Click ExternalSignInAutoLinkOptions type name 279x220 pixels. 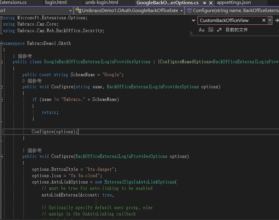pyautogui.click(x=140, y=182)
